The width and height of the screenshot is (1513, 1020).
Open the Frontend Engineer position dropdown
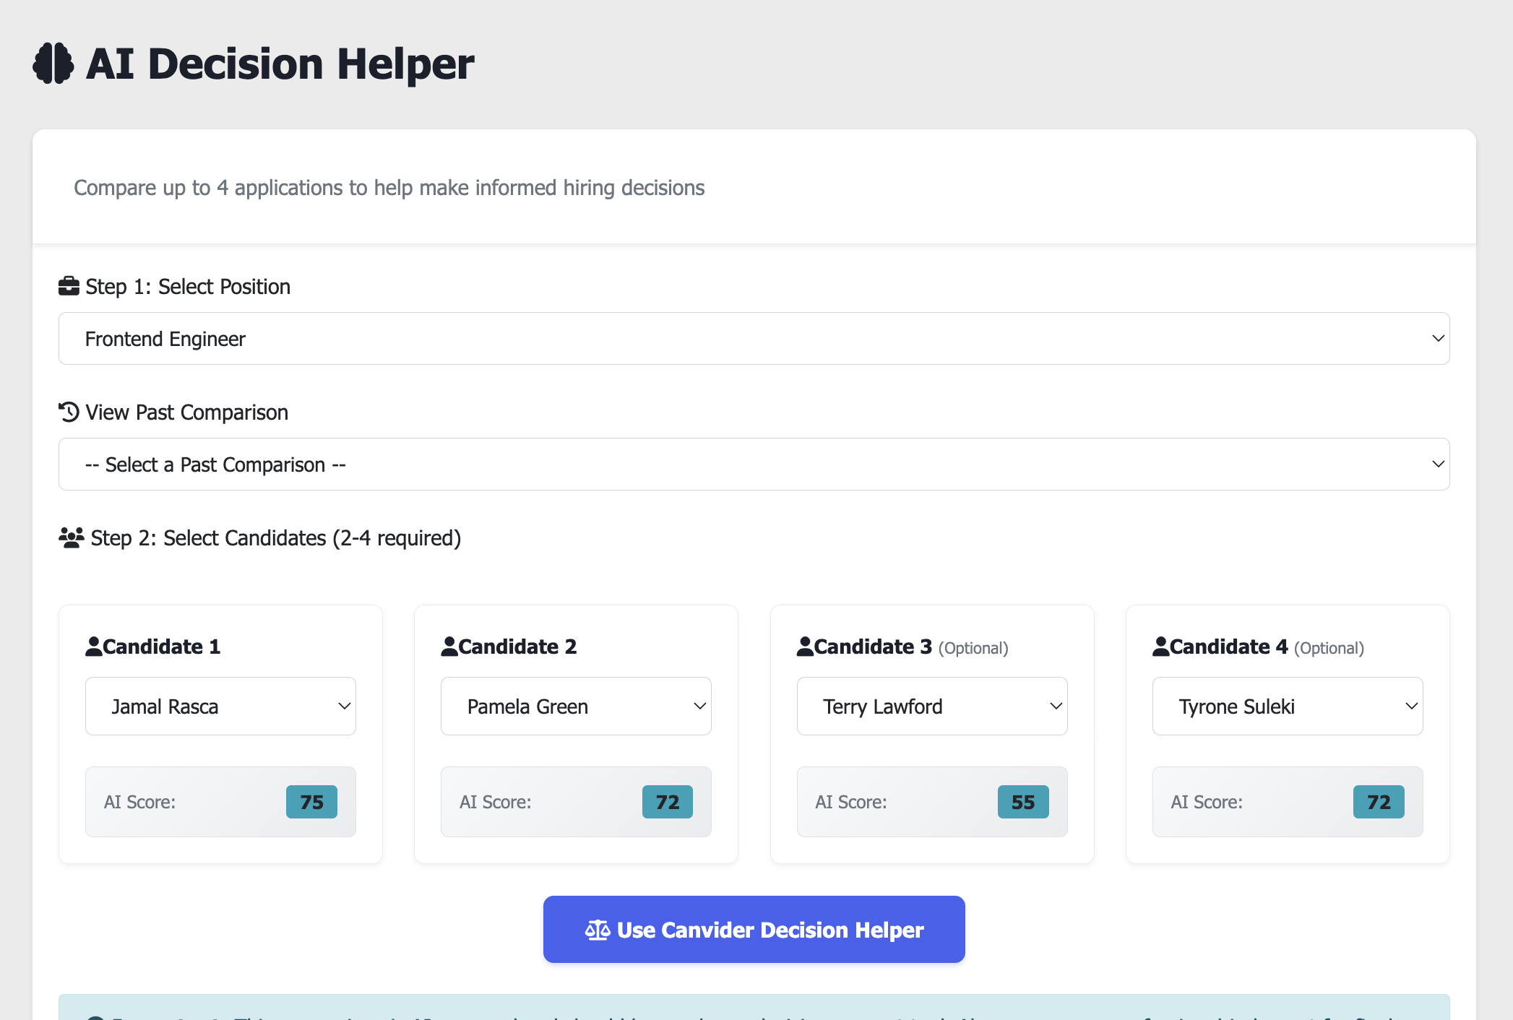click(754, 338)
